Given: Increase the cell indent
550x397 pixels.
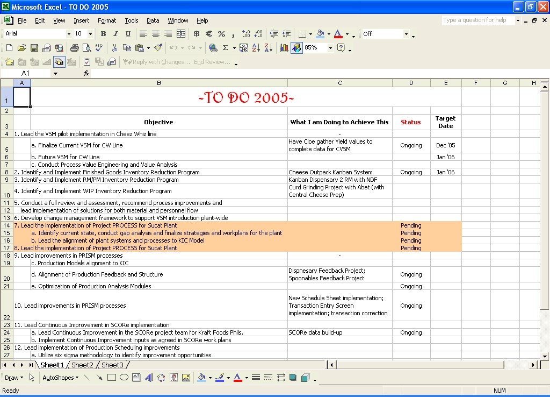Looking at the screenshot, I should (x=287, y=34).
